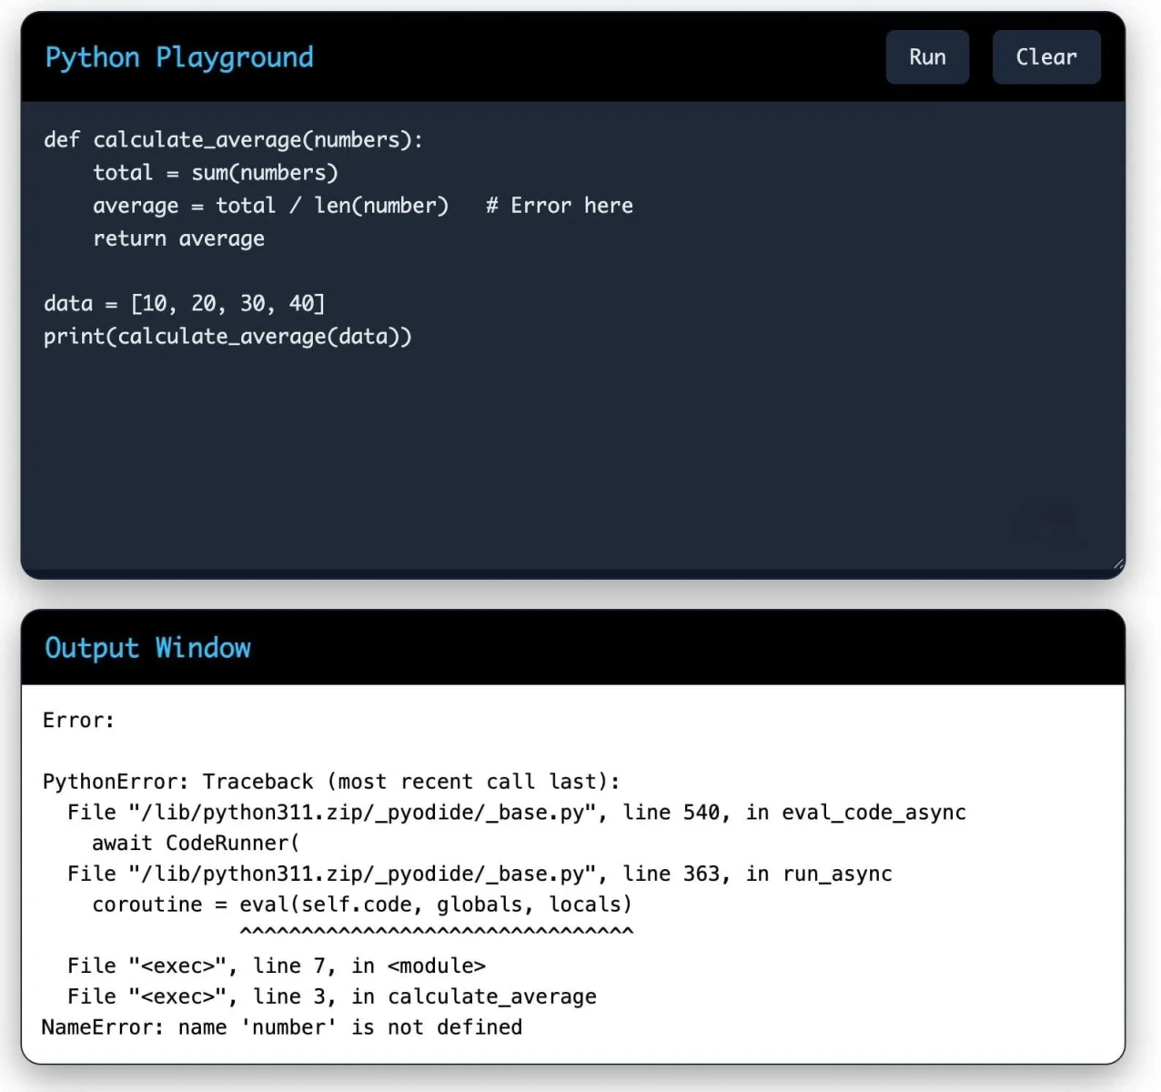Click the resize handle of the code editor
1161x1092 pixels.
1118,564
